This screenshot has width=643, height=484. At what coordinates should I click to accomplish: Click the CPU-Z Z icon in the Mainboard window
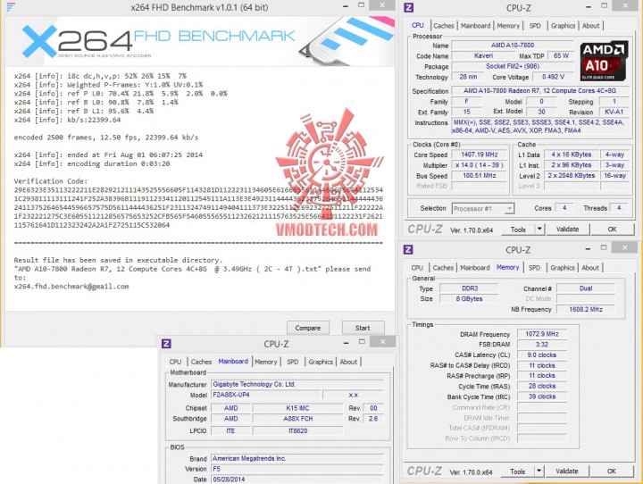166,343
